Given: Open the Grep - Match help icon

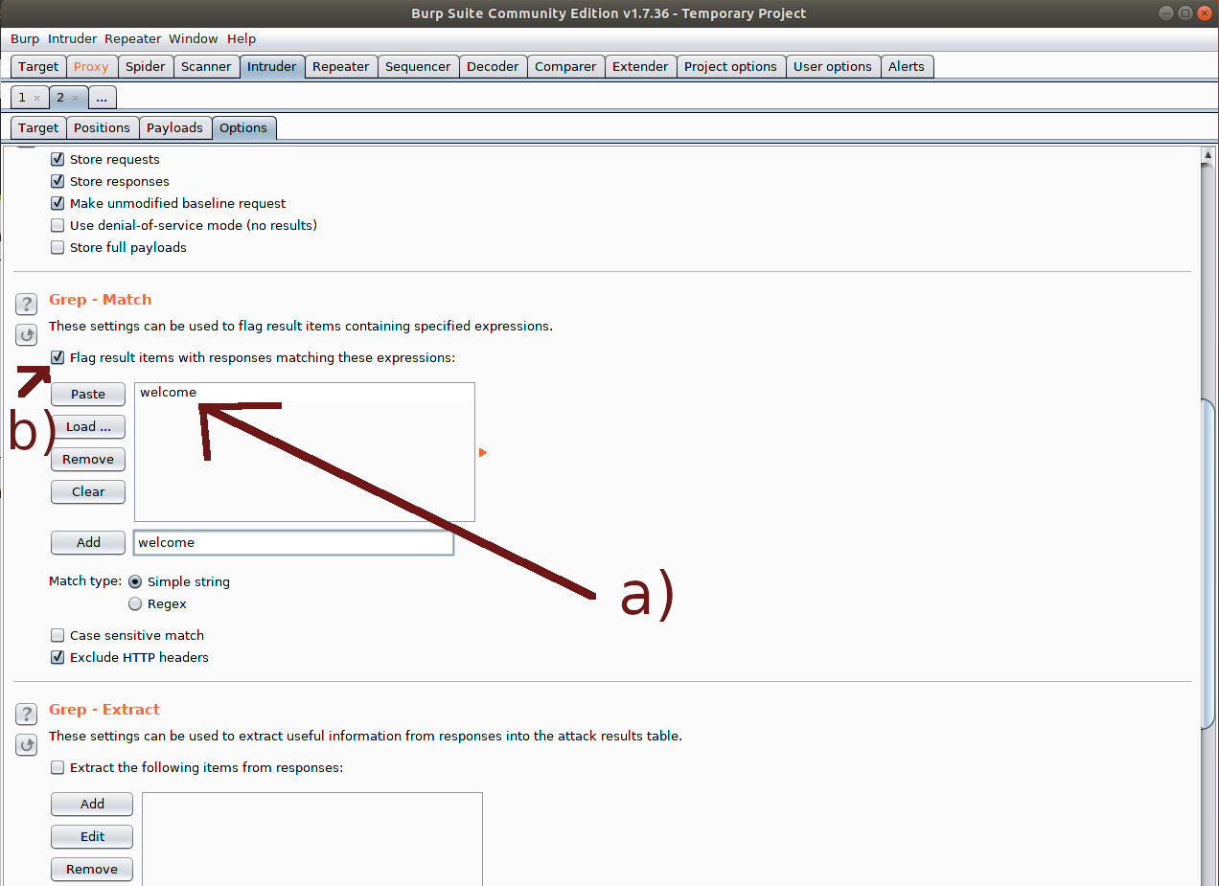Looking at the screenshot, I should [x=26, y=305].
